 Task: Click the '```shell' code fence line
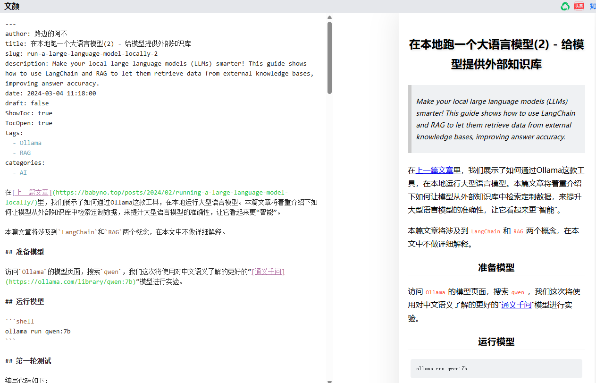(x=20, y=322)
